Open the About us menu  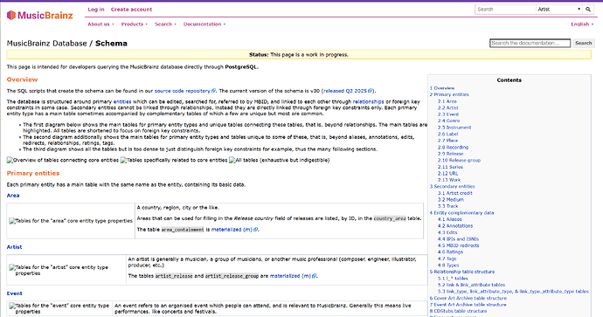coord(100,24)
